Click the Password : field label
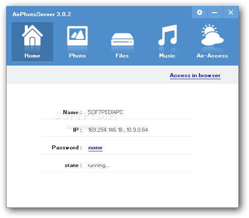The height and width of the screenshot is (218, 249). point(67,147)
